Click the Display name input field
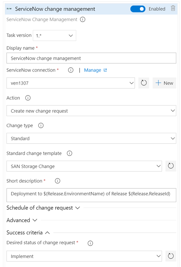 91,58
